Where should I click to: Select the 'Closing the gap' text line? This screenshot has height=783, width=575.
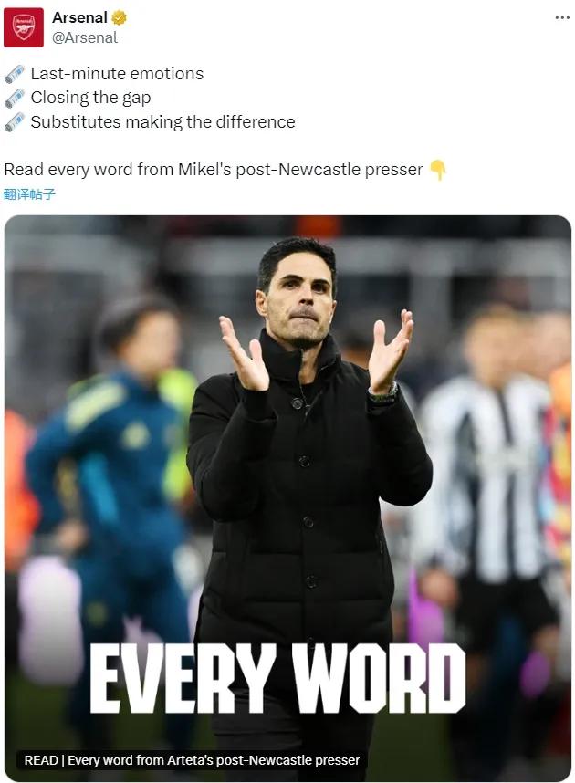click(x=90, y=98)
